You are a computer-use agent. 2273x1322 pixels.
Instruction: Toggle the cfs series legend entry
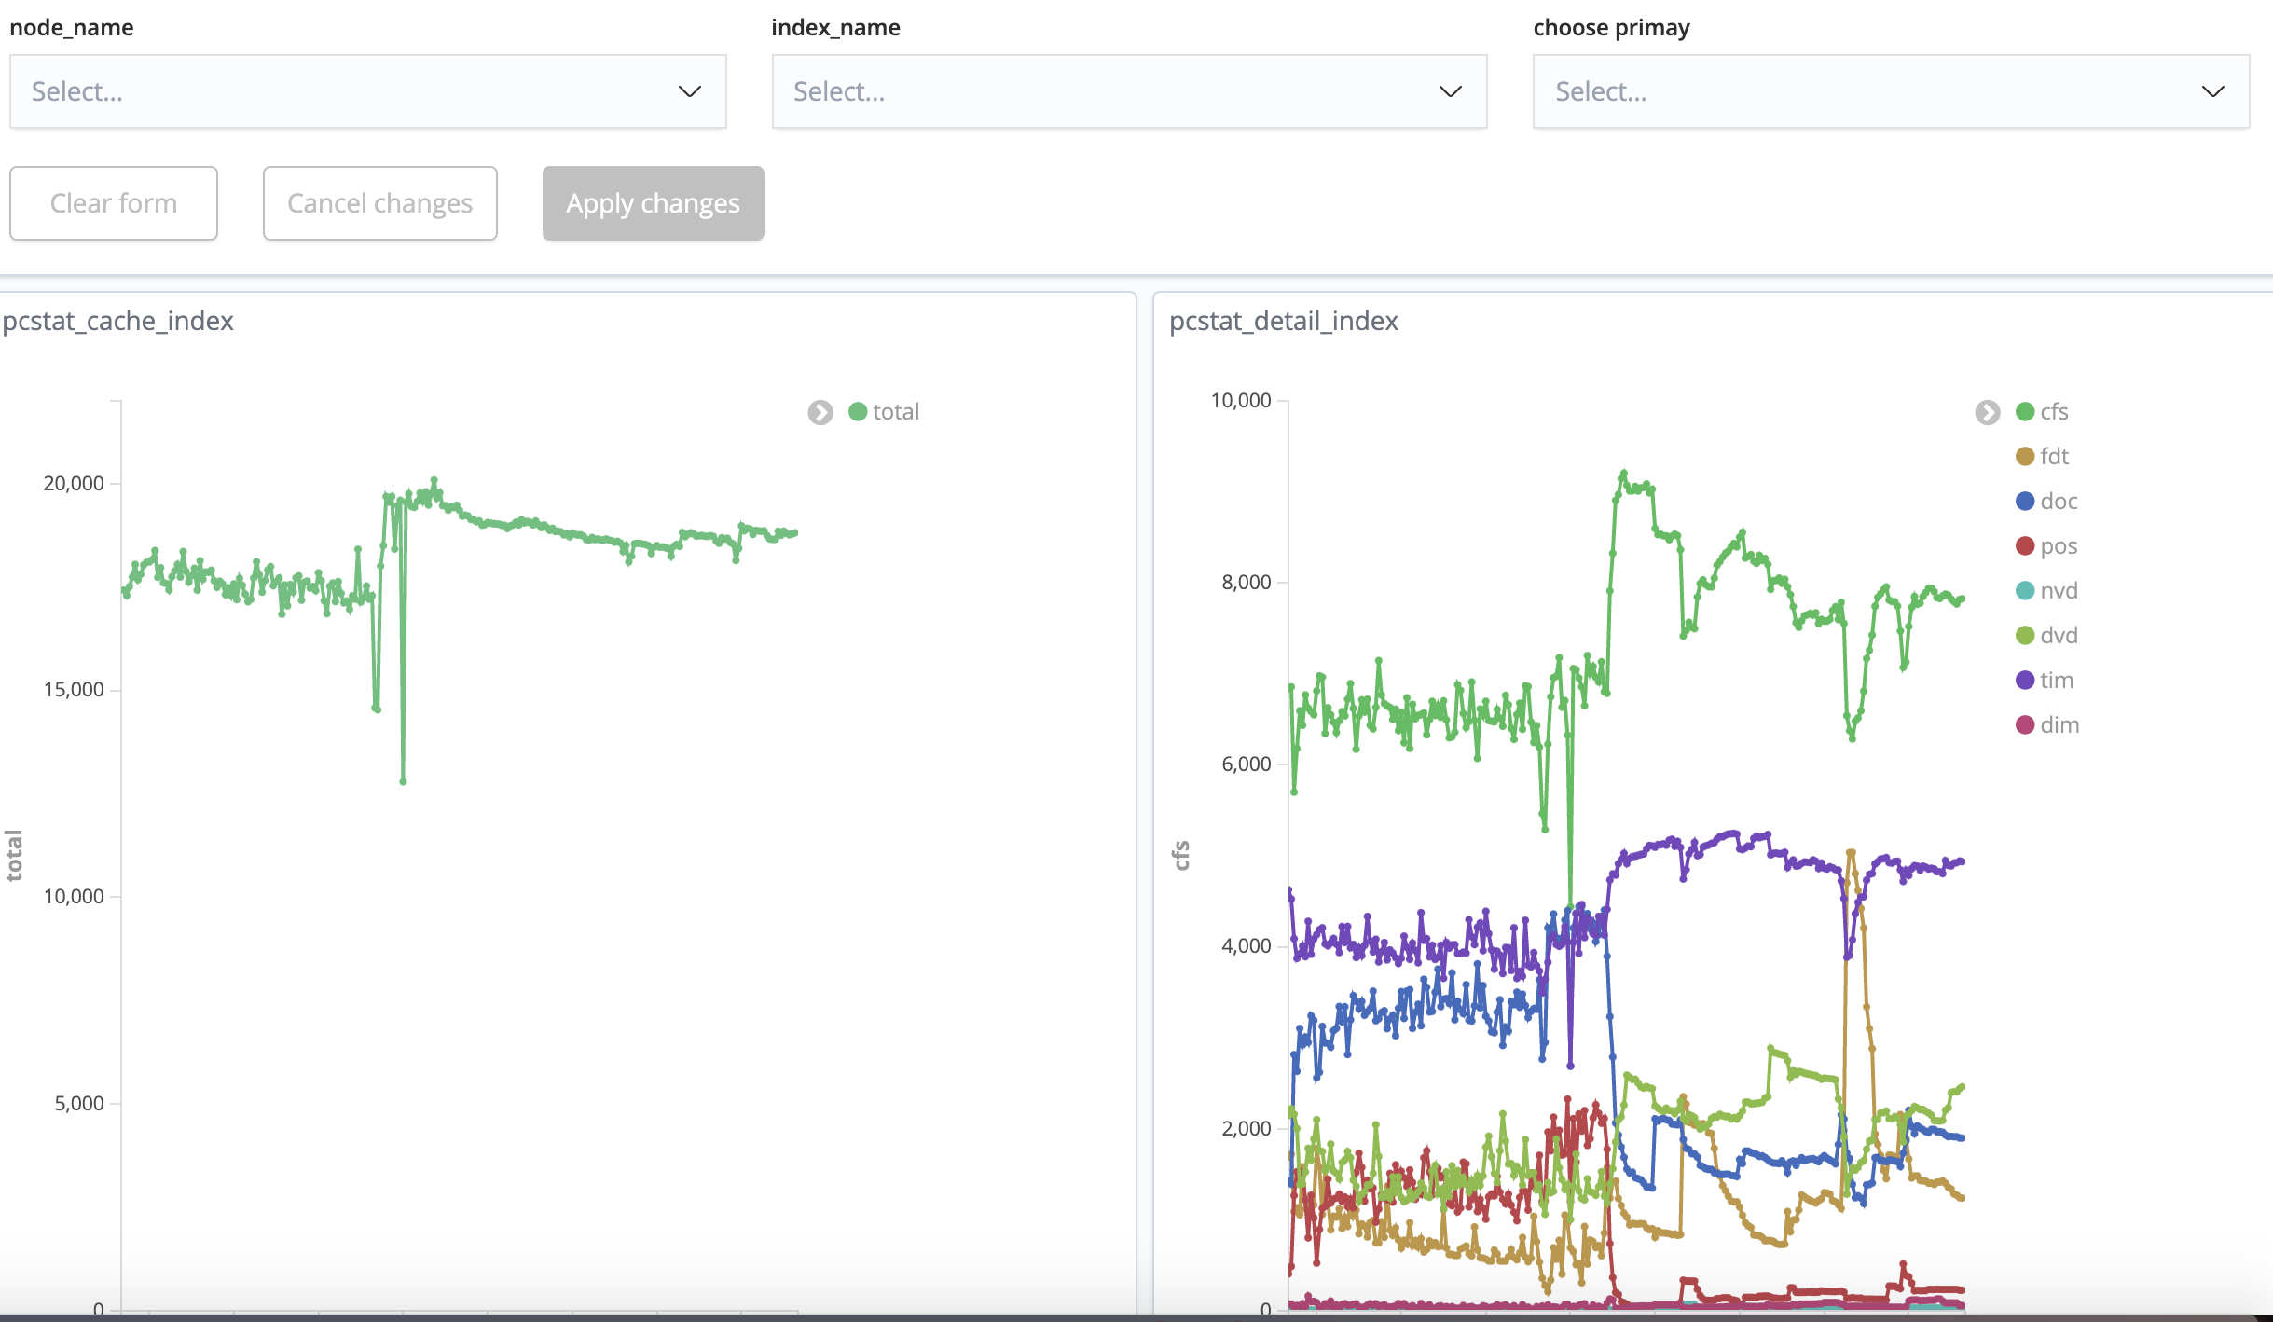tap(2053, 412)
